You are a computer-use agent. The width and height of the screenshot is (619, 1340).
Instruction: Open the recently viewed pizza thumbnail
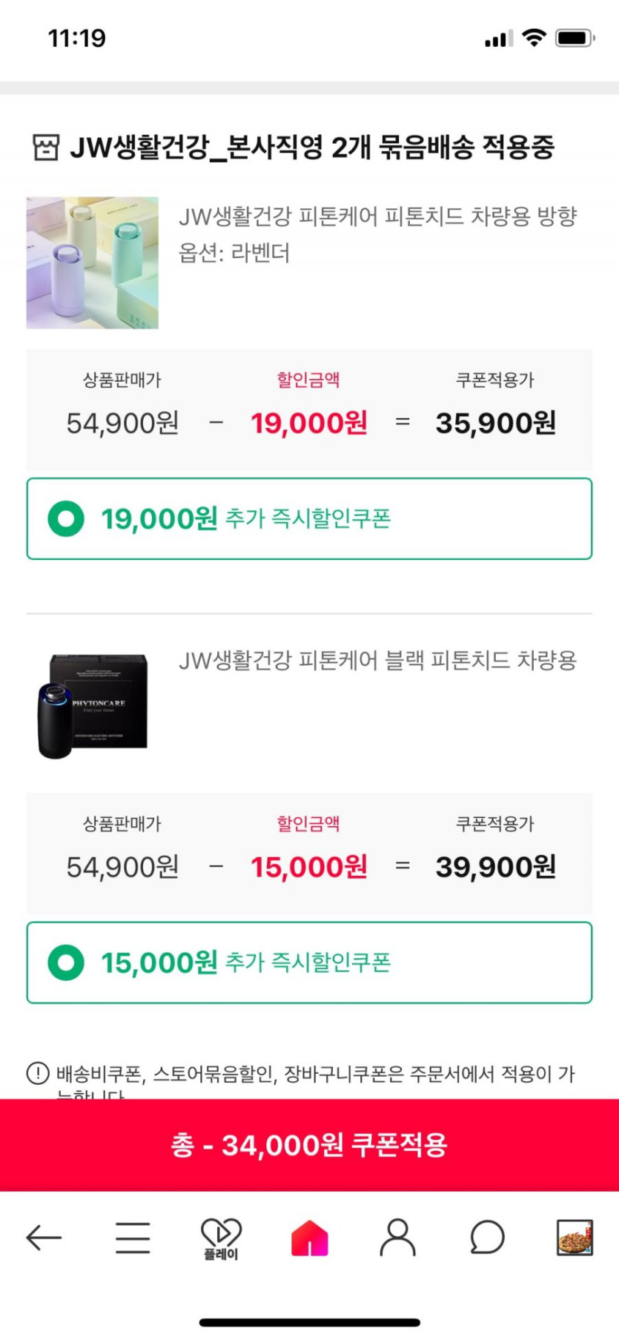coord(575,1237)
